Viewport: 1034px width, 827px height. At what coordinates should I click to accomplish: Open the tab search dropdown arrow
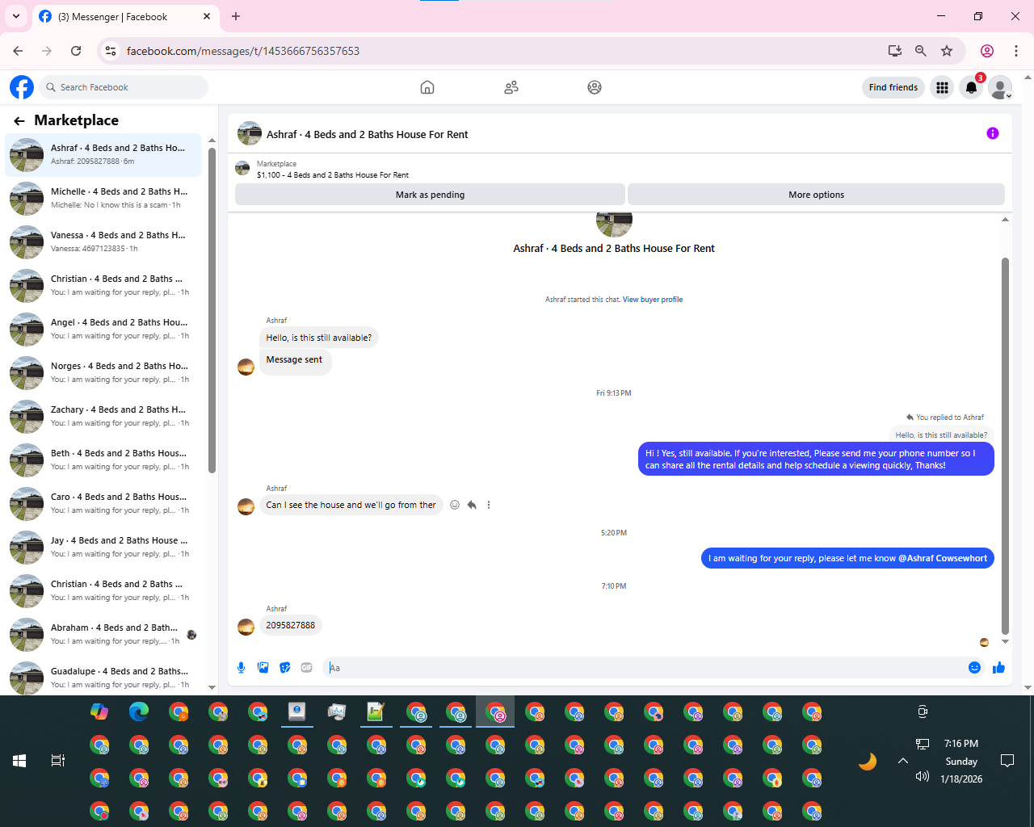16,16
